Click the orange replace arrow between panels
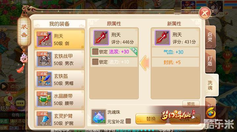 point(145,63)
